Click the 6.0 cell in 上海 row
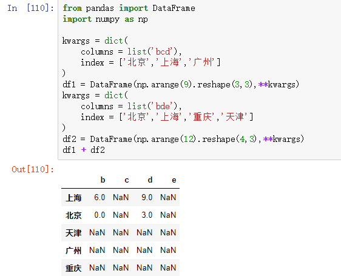The height and width of the screenshot is (276, 341). [100, 198]
